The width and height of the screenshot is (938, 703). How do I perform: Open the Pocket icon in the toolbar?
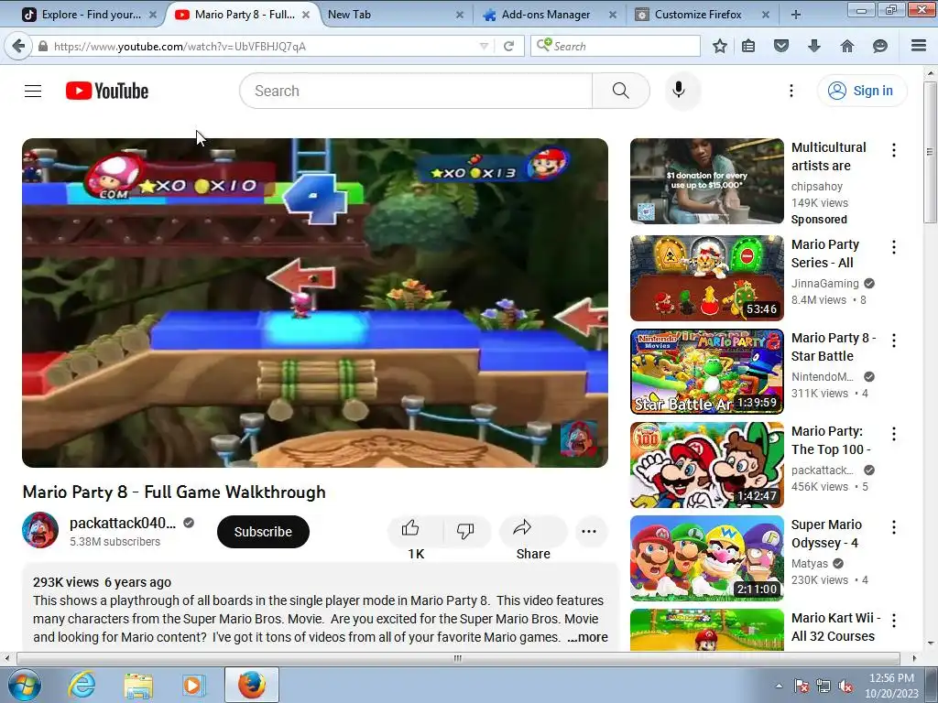click(781, 46)
